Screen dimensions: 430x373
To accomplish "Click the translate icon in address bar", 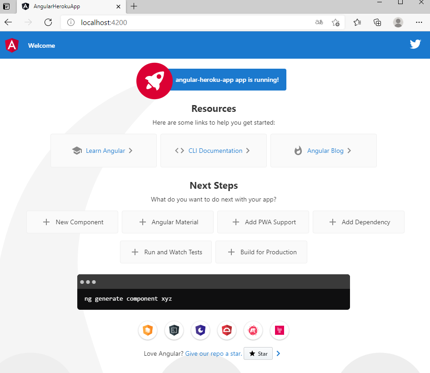I will pyautogui.click(x=319, y=22).
